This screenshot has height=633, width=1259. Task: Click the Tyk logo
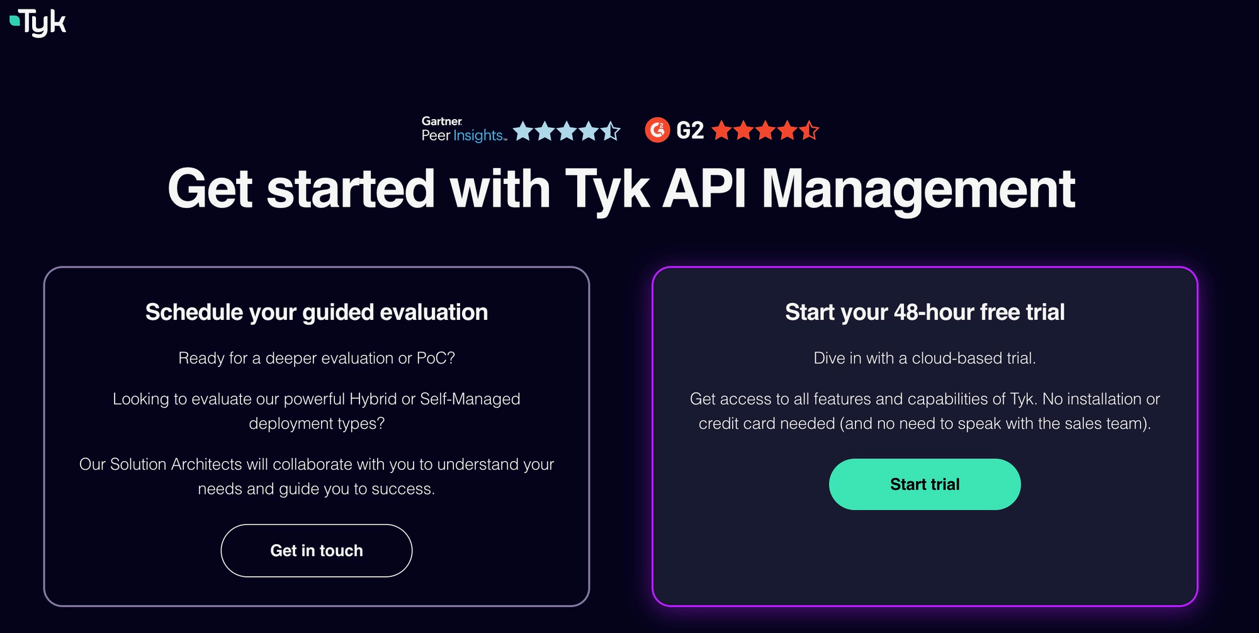[38, 22]
